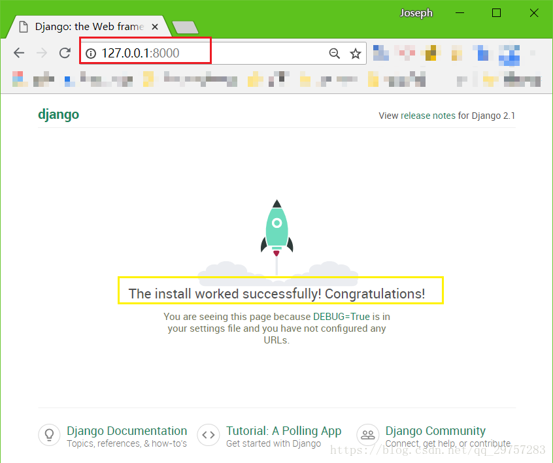Click 'Get started with Django' text
Viewport: 553px width, 463px height.
[x=274, y=443]
